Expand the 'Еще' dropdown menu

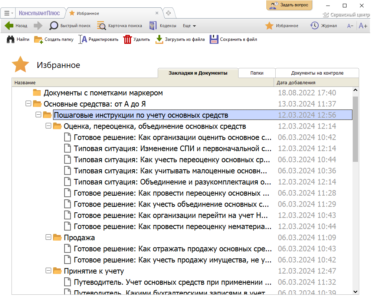pos(189,26)
